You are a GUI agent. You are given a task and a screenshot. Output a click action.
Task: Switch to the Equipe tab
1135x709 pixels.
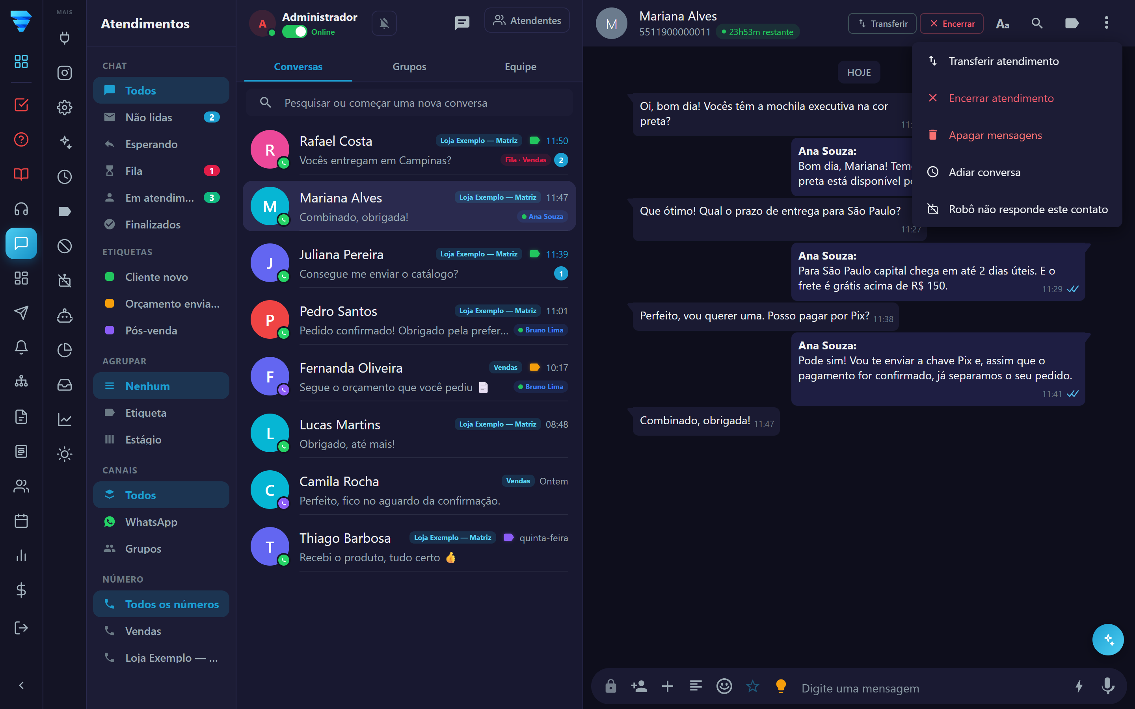(x=520, y=67)
